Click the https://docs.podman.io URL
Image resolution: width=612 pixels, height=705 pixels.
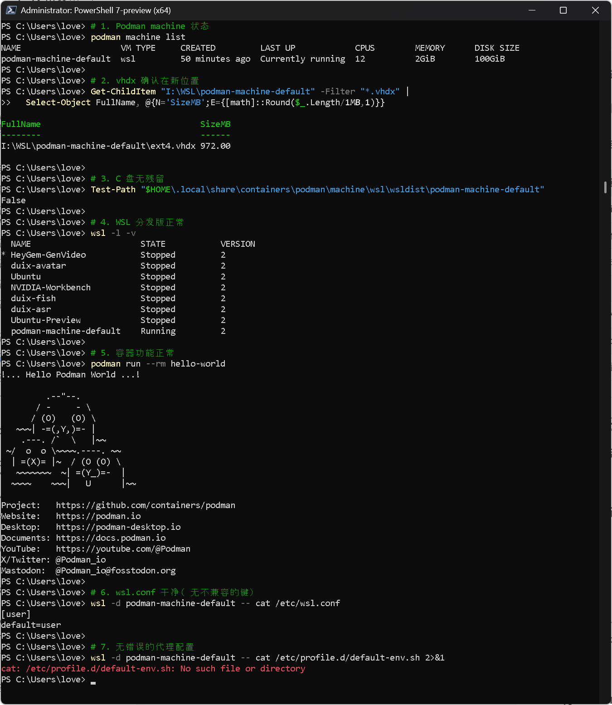pyautogui.click(x=111, y=538)
